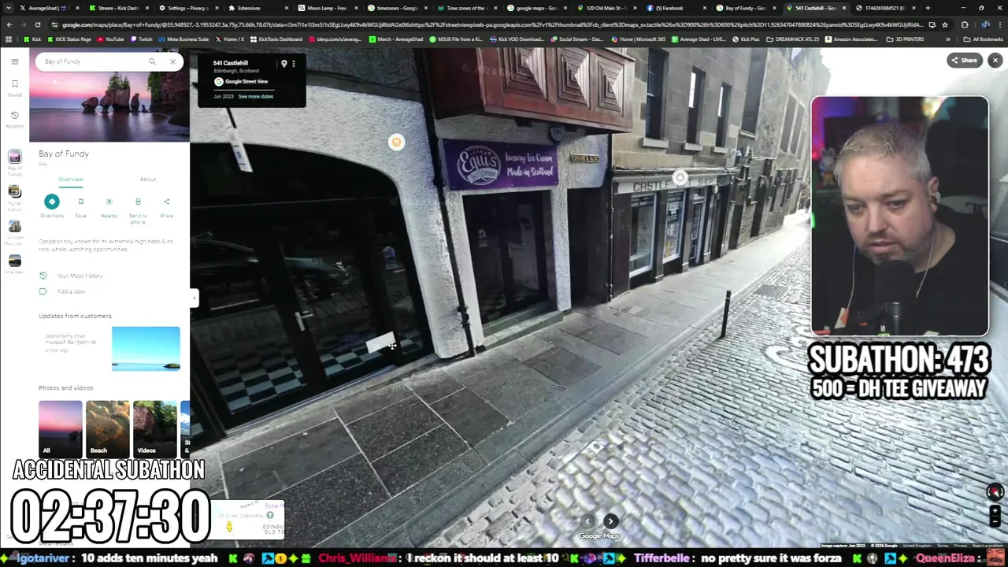Close Street View with X button
Viewport: 1008px width, 567px height.
(995, 61)
